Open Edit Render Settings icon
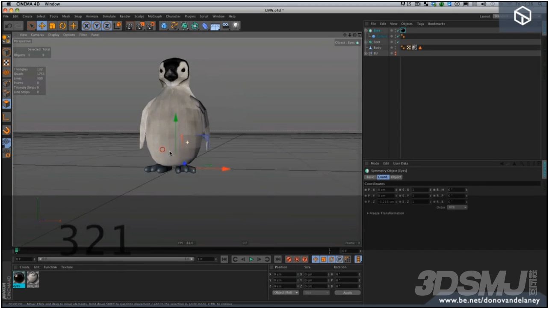 (x=151, y=26)
